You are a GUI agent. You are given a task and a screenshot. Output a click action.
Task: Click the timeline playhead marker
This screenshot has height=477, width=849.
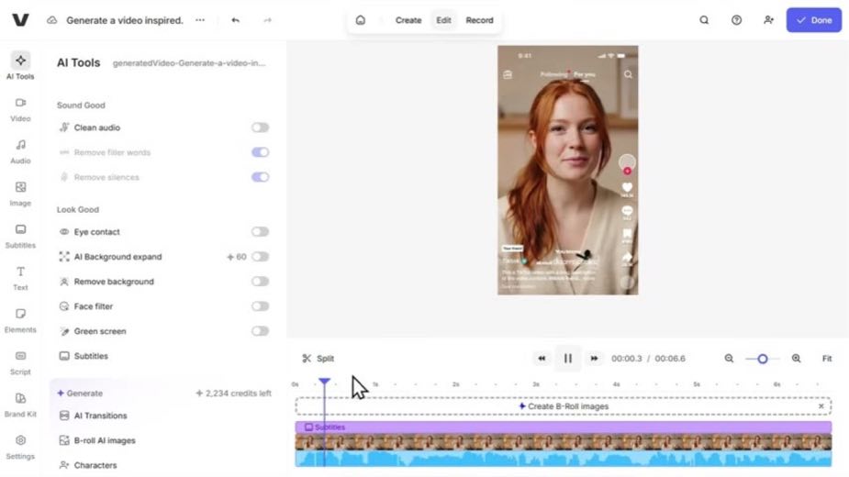(x=324, y=382)
